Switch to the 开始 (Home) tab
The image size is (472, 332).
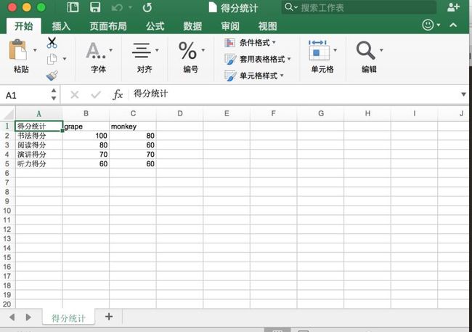coord(24,26)
